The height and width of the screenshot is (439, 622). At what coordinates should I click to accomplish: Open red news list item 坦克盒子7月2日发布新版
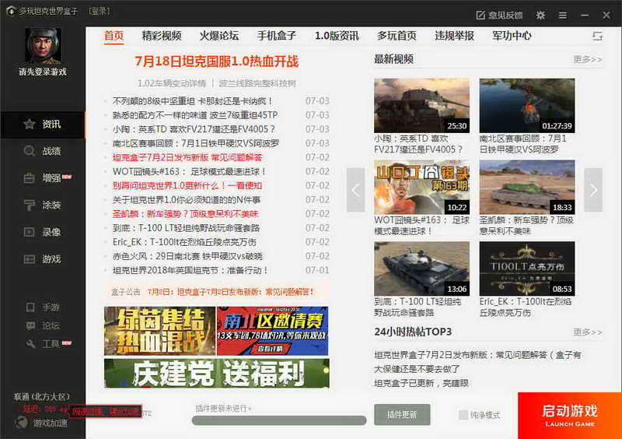point(187,158)
